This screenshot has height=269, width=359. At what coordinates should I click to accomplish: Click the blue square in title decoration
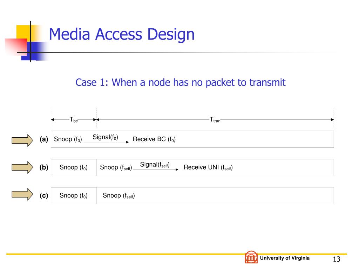click(x=34, y=51)
